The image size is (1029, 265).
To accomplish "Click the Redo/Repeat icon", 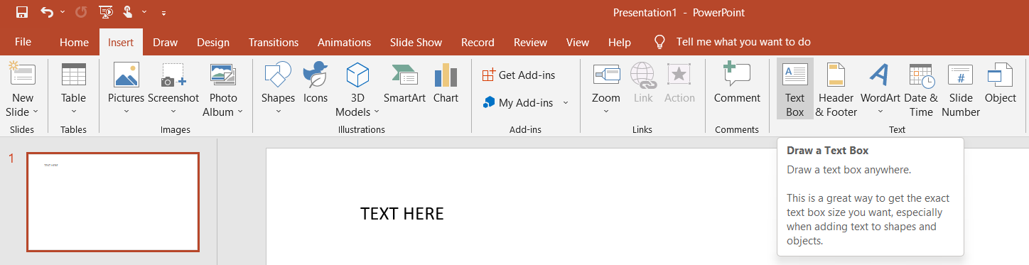I will click(81, 12).
